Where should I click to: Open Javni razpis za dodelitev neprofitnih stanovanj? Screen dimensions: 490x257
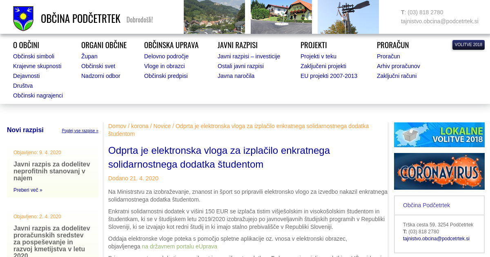(x=52, y=171)
